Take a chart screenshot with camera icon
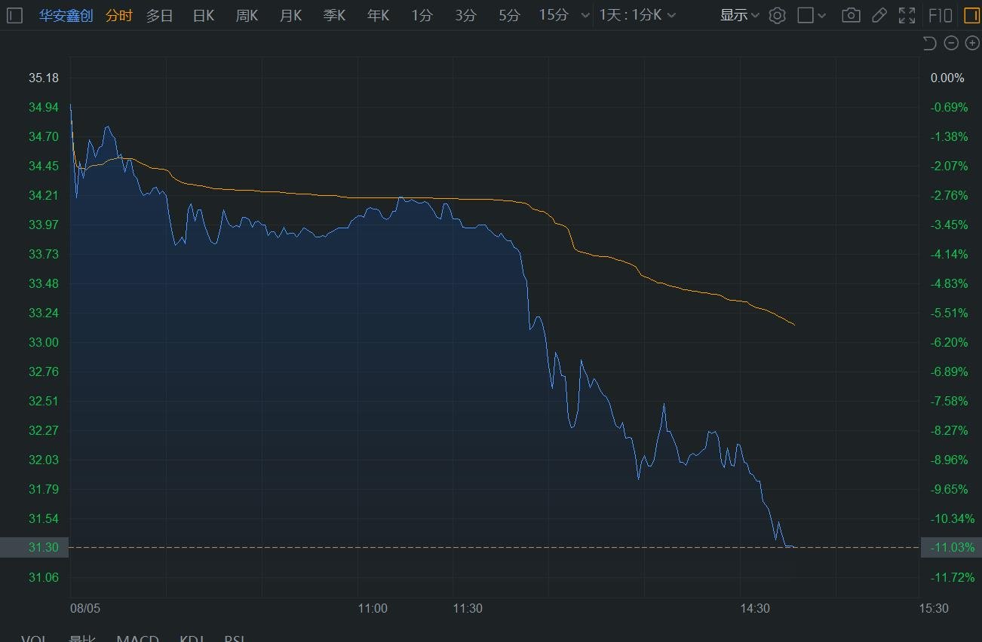 click(x=851, y=15)
